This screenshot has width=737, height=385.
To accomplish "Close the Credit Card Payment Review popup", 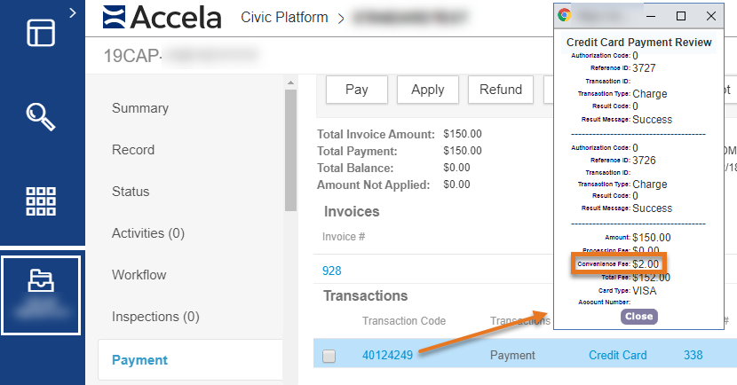I will (638, 316).
